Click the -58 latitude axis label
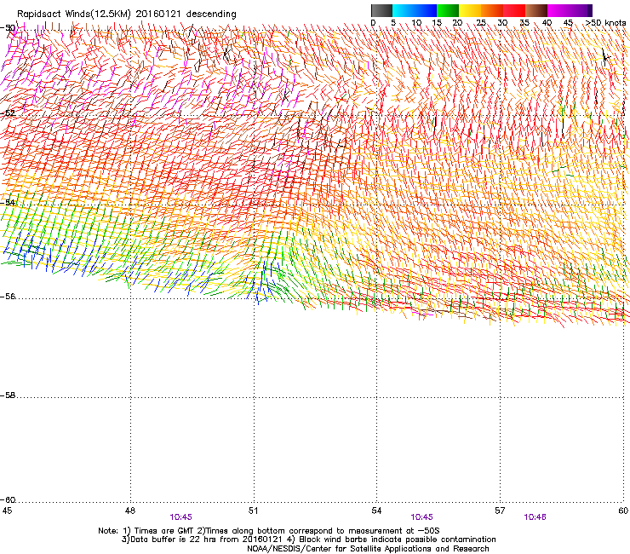This screenshot has width=630, height=554. click(x=8, y=395)
